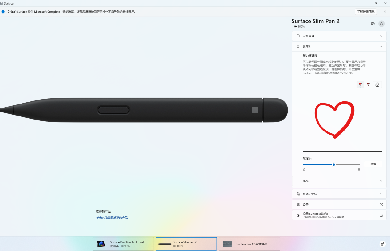390x251 pixels.
Task: Click the 重置 button
Action: tap(373, 164)
